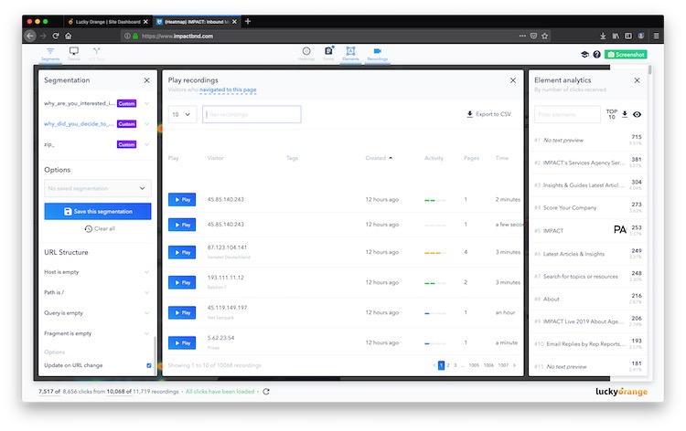
Task: Reload the browser page
Action: click(56, 36)
